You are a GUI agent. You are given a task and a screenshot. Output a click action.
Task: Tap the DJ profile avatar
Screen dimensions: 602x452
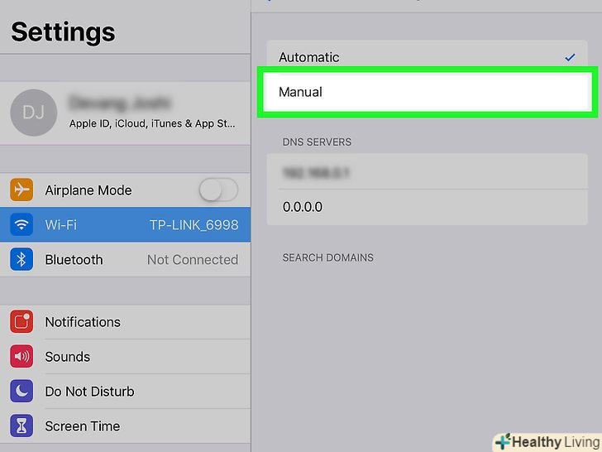[34, 113]
